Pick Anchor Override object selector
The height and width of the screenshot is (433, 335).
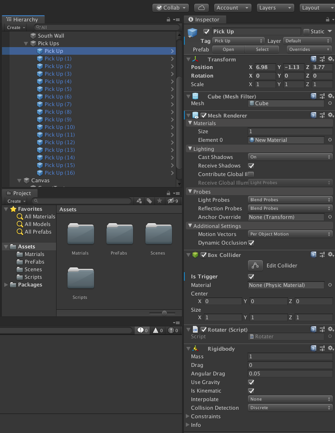click(330, 217)
